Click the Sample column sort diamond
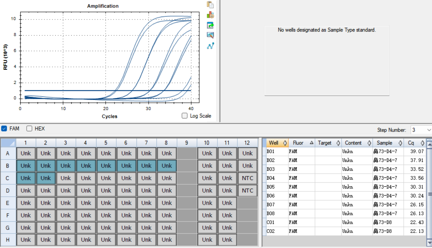This screenshot has width=432, height=248. pyautogui.click(x=400, y=143)
